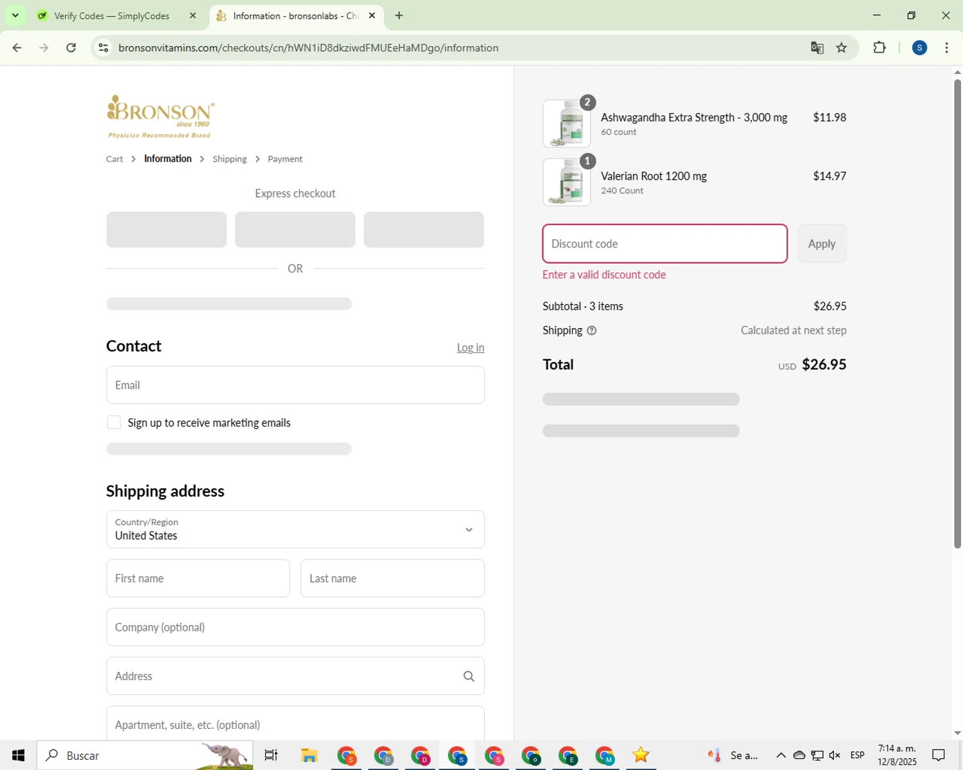Screen dimensions: 963x770
Task: Open the taskbar clock and date
Action: click(897, 755)
